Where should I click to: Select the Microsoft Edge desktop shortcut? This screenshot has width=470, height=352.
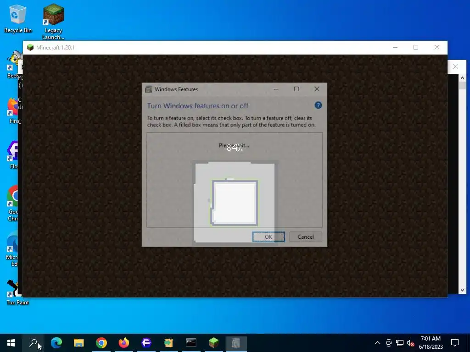point(12,249)
